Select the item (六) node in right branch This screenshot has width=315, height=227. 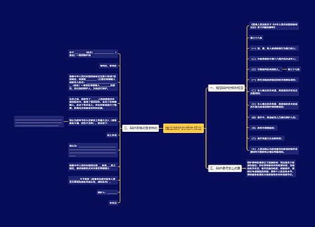(266, 138)
